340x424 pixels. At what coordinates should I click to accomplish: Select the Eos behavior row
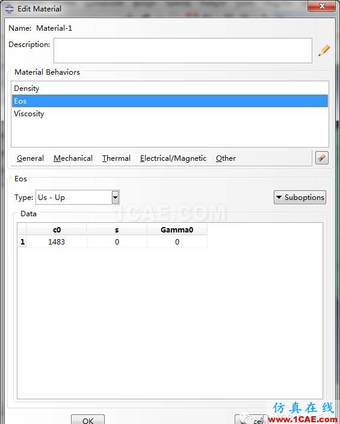coord(170,101)
